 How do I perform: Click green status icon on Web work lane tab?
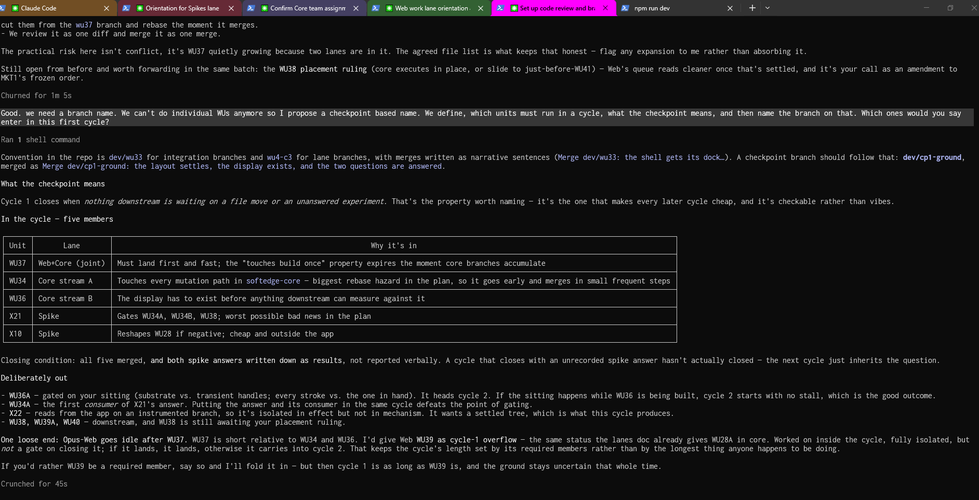coord(389,8)
